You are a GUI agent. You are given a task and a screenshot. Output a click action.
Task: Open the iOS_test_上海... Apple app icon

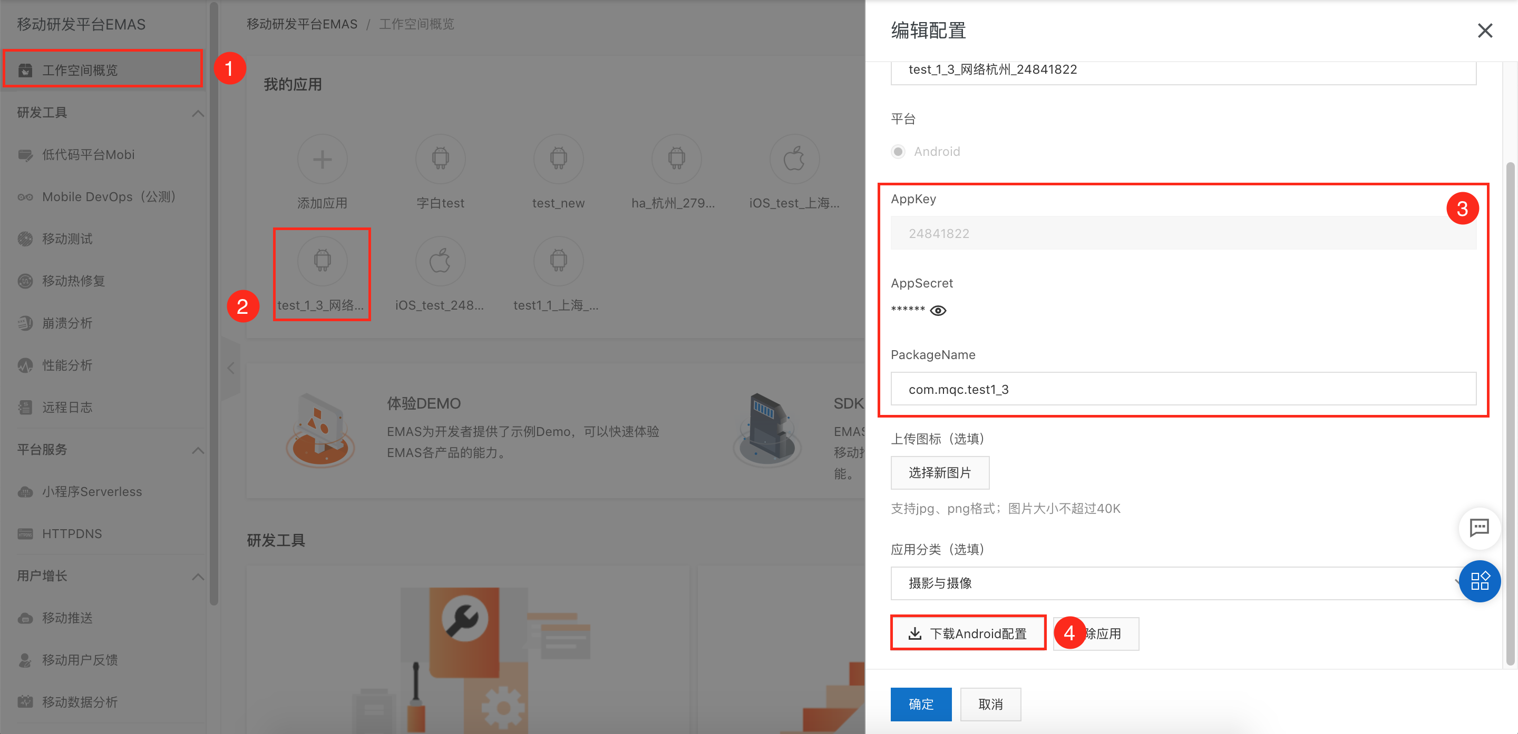tap(794, 159)
